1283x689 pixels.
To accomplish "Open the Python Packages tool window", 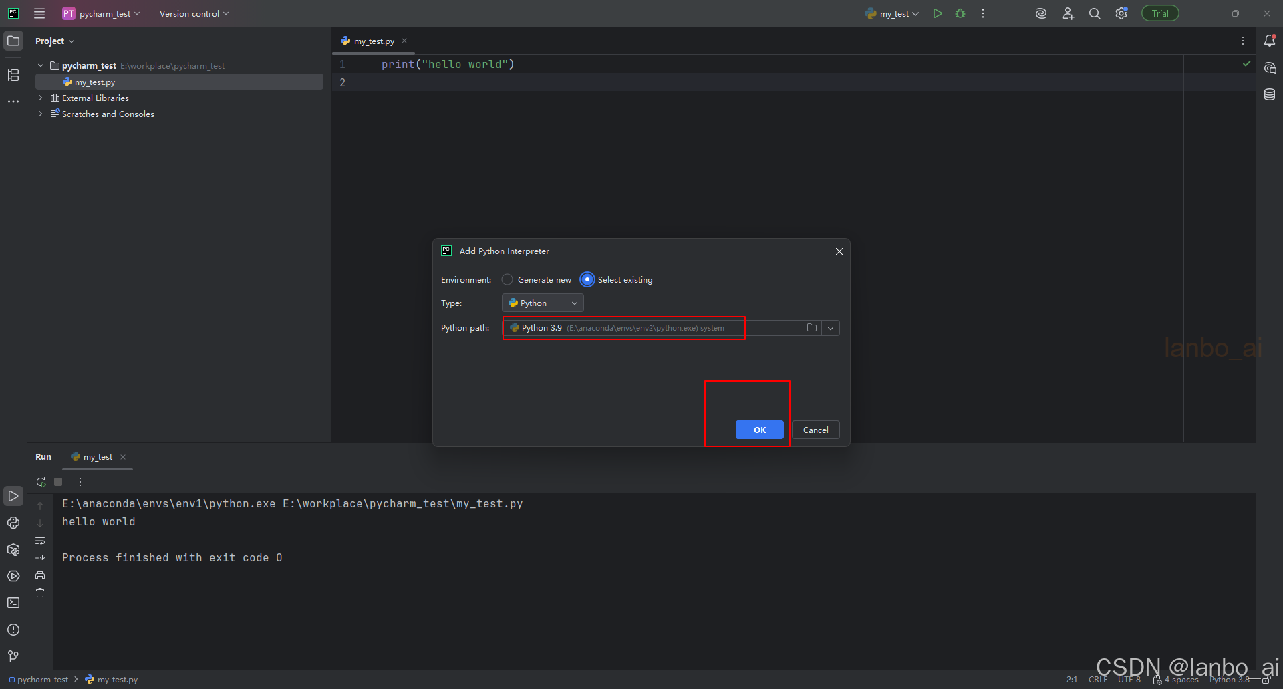I will click(x=13, y=549).
